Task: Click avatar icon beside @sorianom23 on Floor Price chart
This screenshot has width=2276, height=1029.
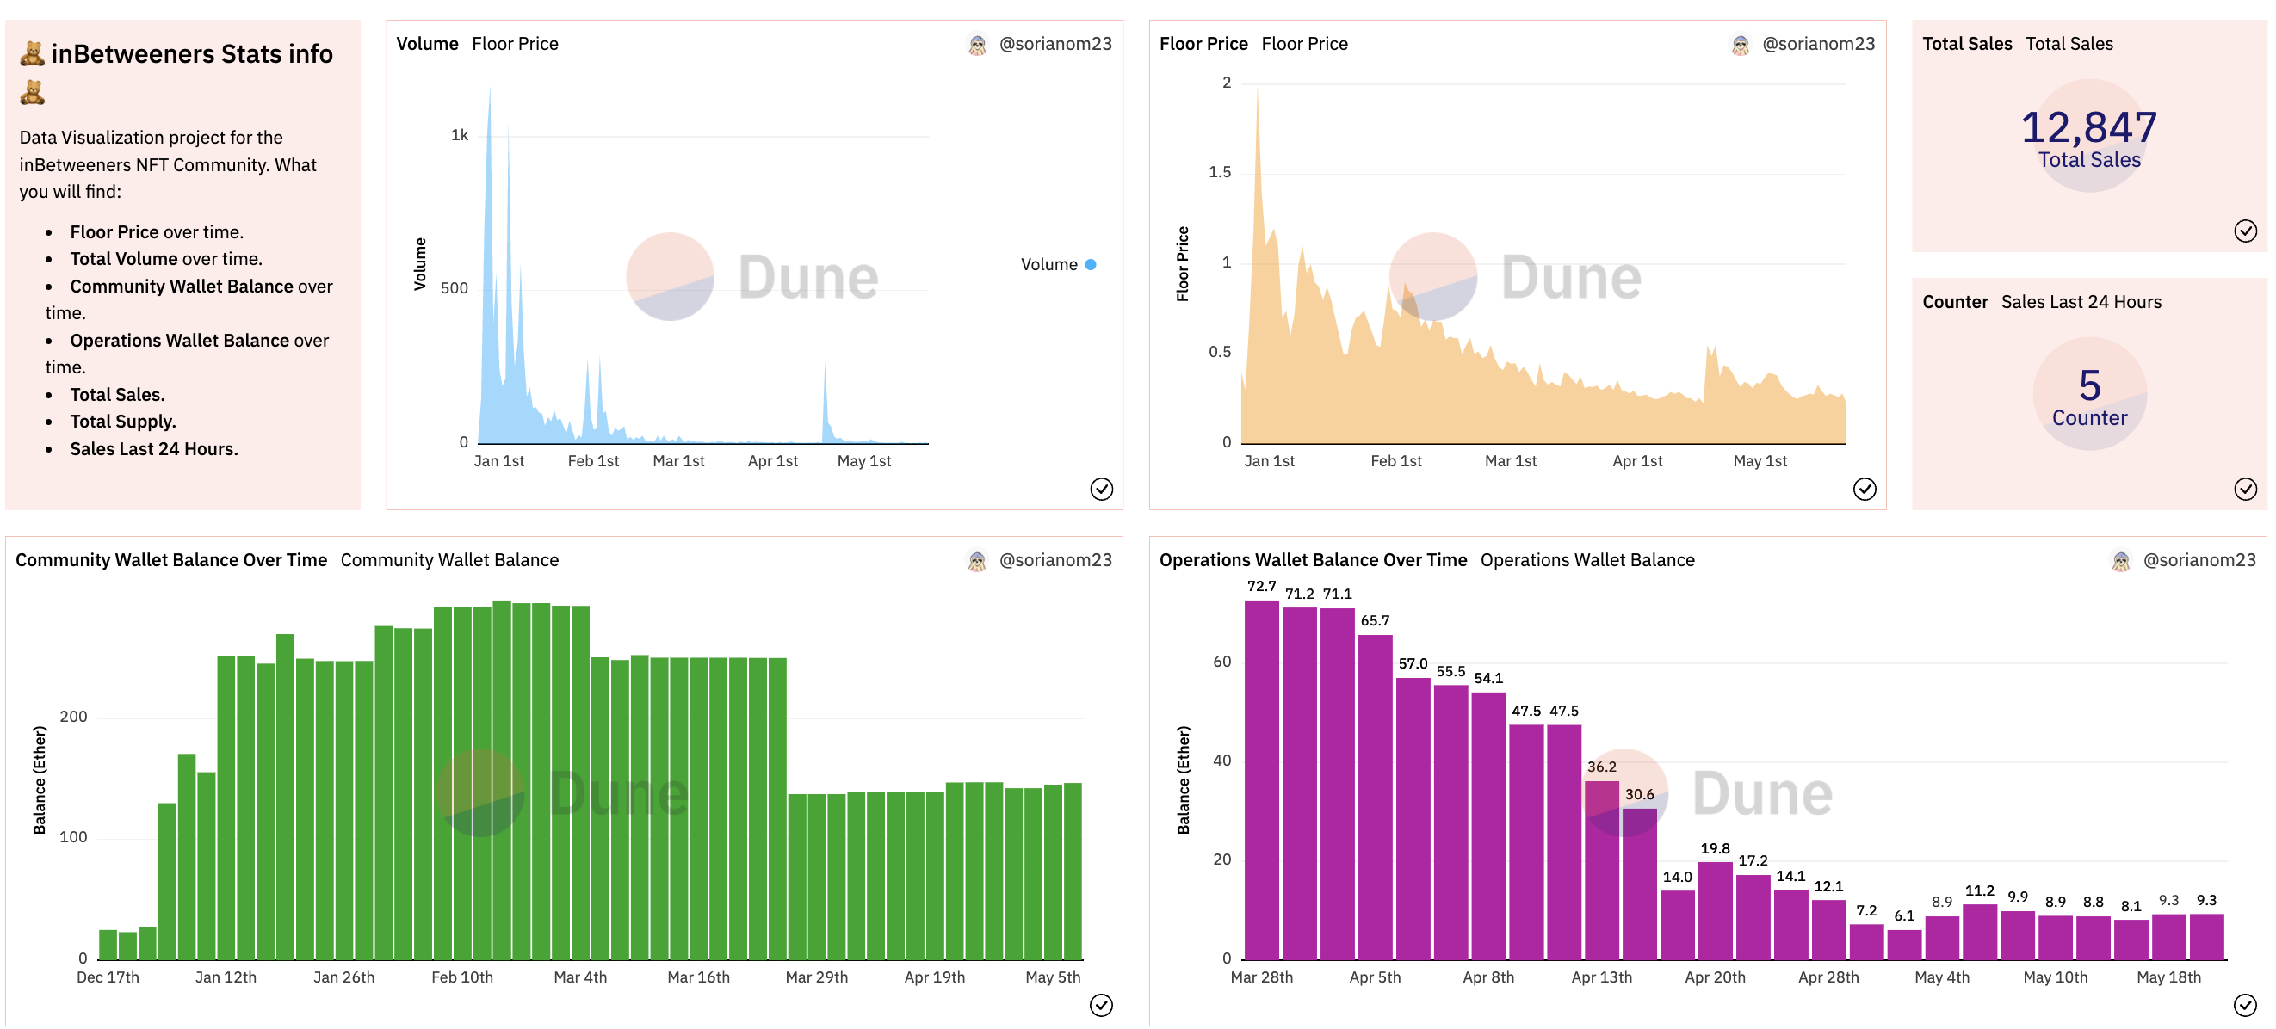Action: click(1741, 44)
